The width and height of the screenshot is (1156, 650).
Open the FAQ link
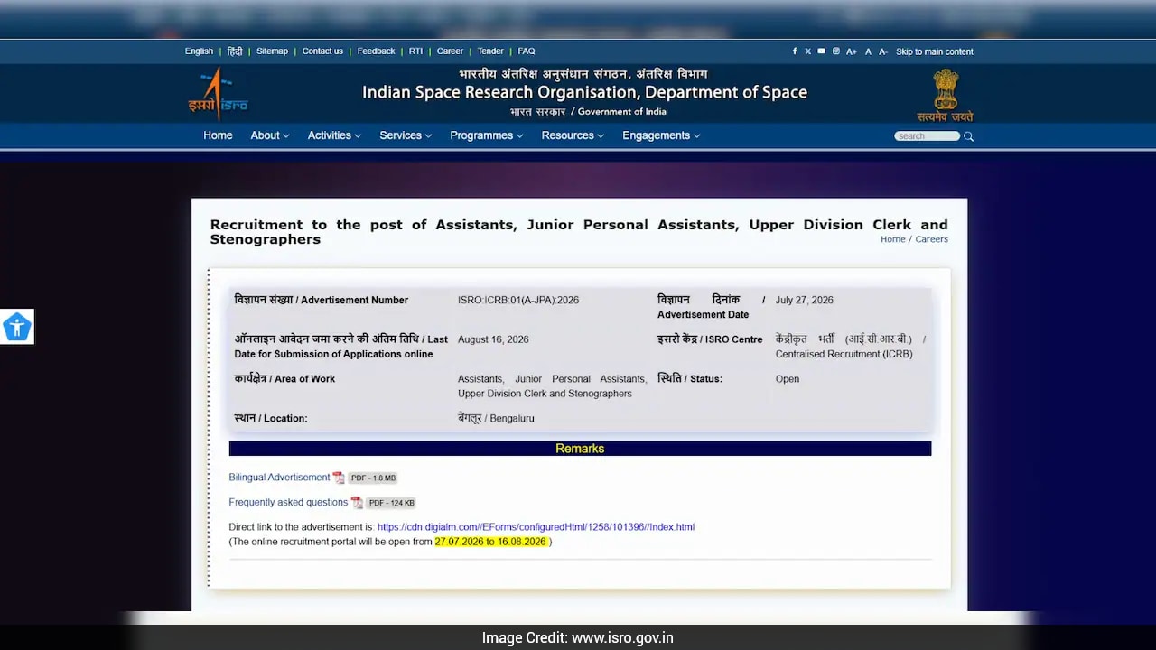pos(527,51)
